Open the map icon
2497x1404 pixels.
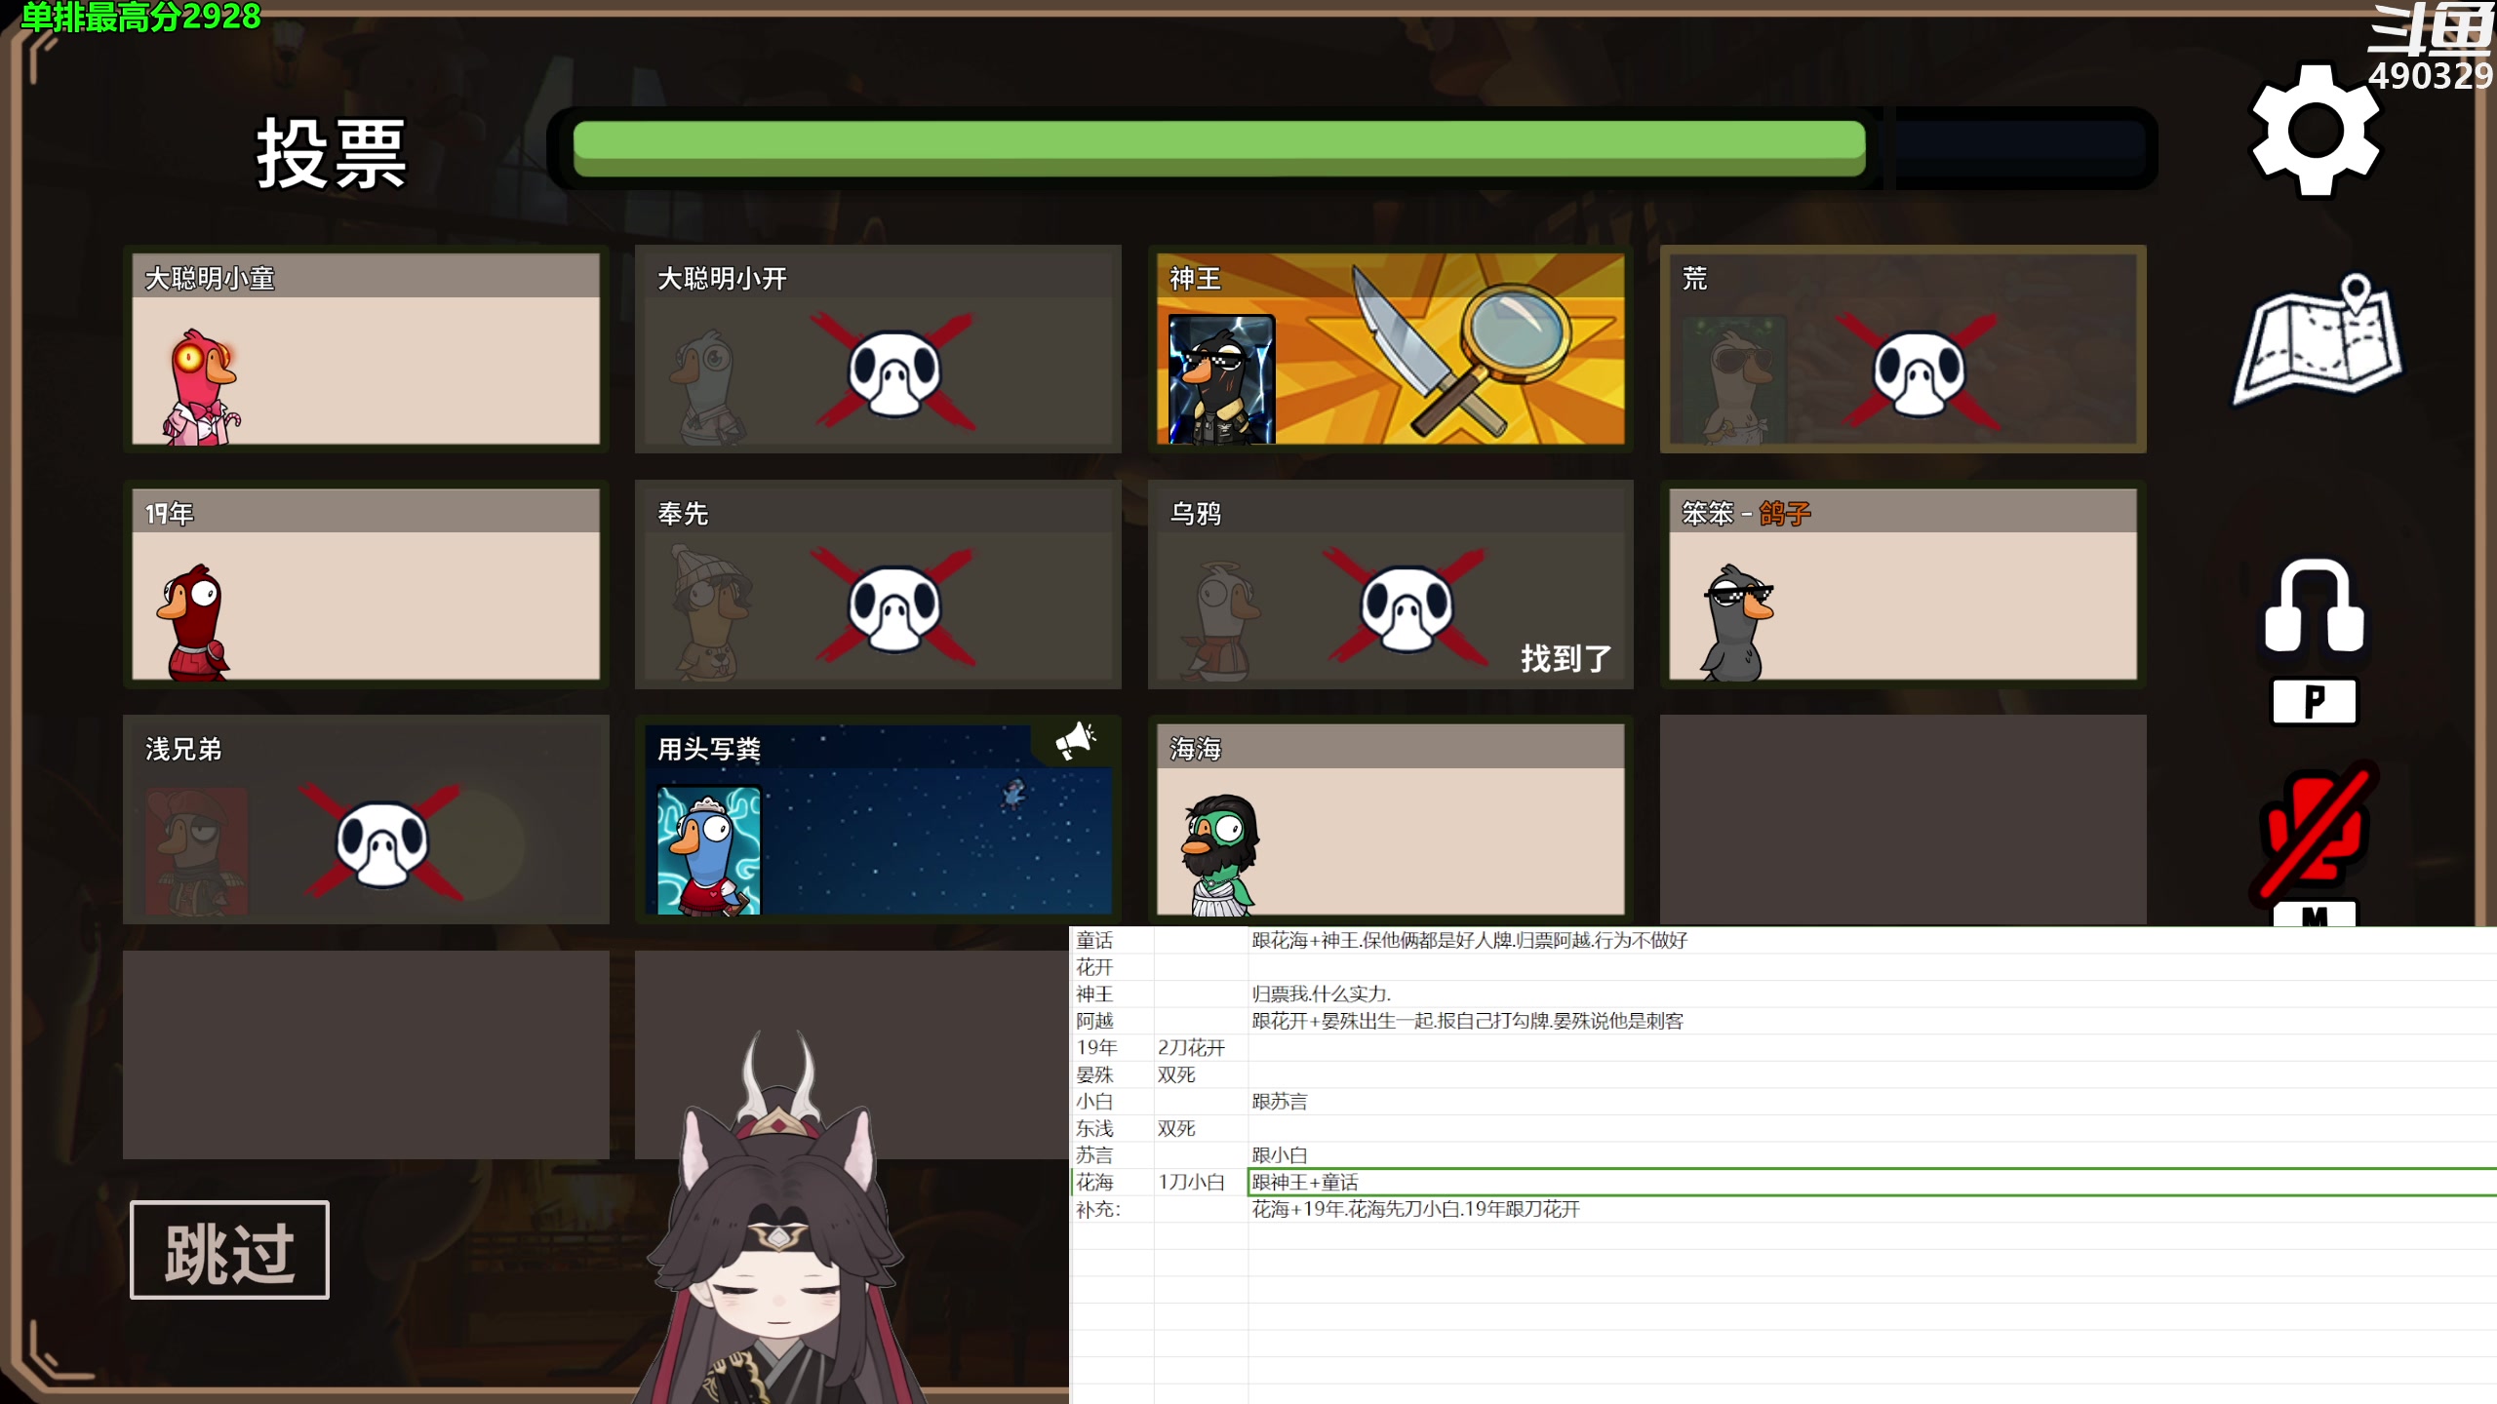click(2318, 341)
